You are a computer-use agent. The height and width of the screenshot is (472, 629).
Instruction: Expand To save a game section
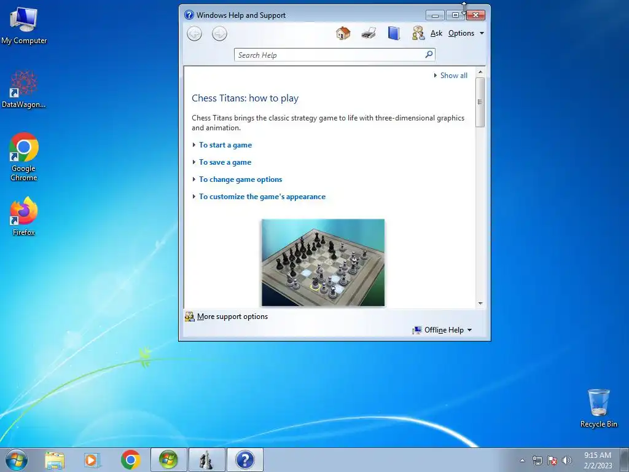tap(225, 162)
